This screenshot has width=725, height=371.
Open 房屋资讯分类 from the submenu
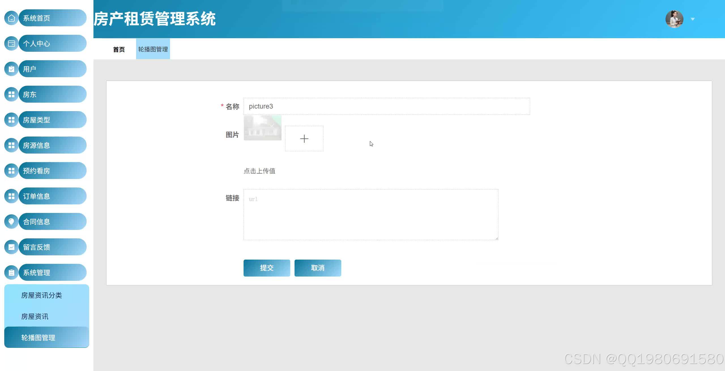click(x=42, y=295)
